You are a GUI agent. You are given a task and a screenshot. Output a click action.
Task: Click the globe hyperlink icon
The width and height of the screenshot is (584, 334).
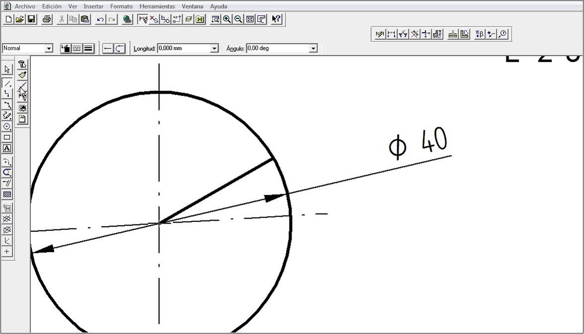pos(127,19)
